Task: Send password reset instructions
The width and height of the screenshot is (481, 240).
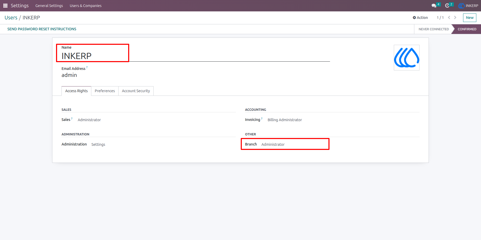Action: [42, 29]
